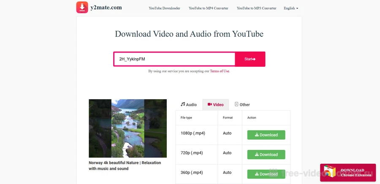Screen dimensions: 380x184
Task: Click the Chrome Extension box icon
Action: 330,172
